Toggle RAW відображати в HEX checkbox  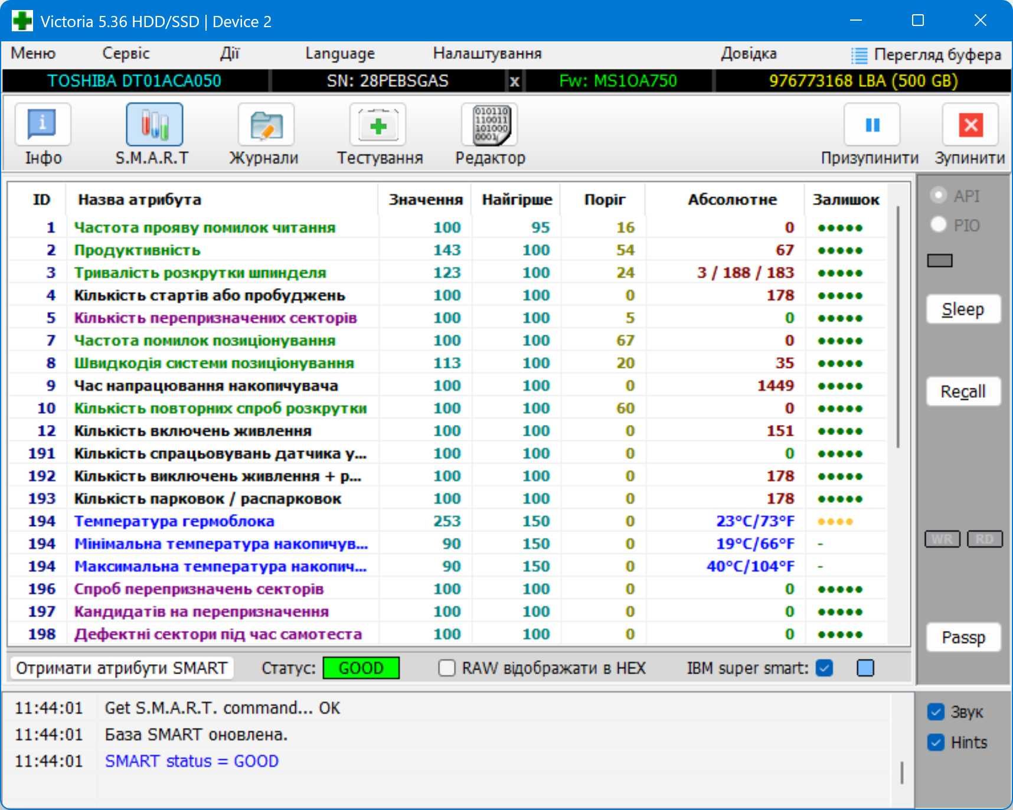447,668
